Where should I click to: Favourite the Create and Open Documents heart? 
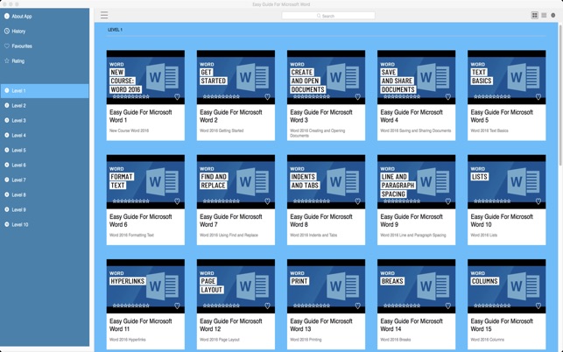(357, 96)
